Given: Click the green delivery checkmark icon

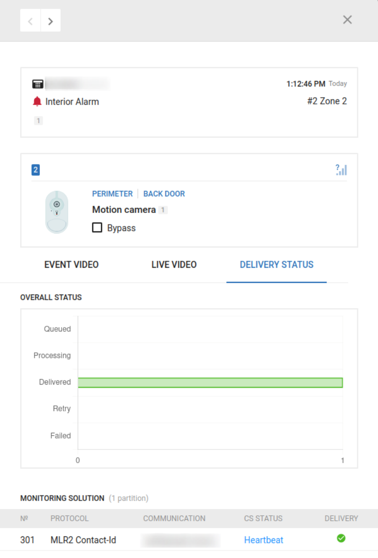Looking at the screenshot, I should click(341, 538).
